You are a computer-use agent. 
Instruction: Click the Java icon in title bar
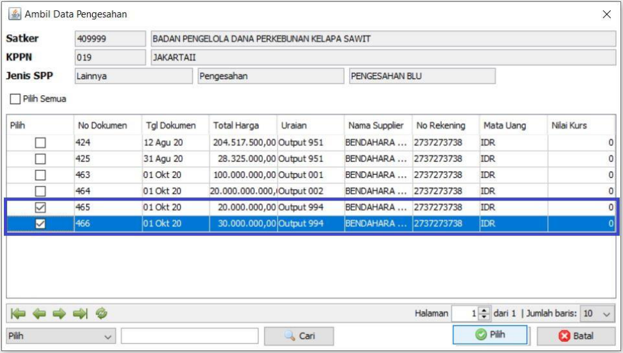(14, 14)
